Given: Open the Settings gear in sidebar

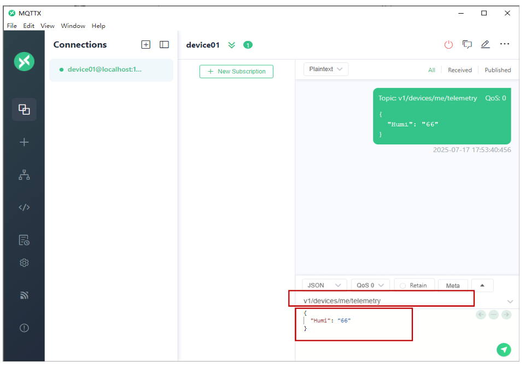Looking at the screenshot, I should [x=24, y=263].
